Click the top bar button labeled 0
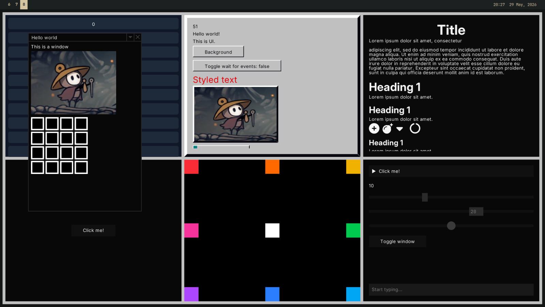545x307 pixels. click(93, 24)
